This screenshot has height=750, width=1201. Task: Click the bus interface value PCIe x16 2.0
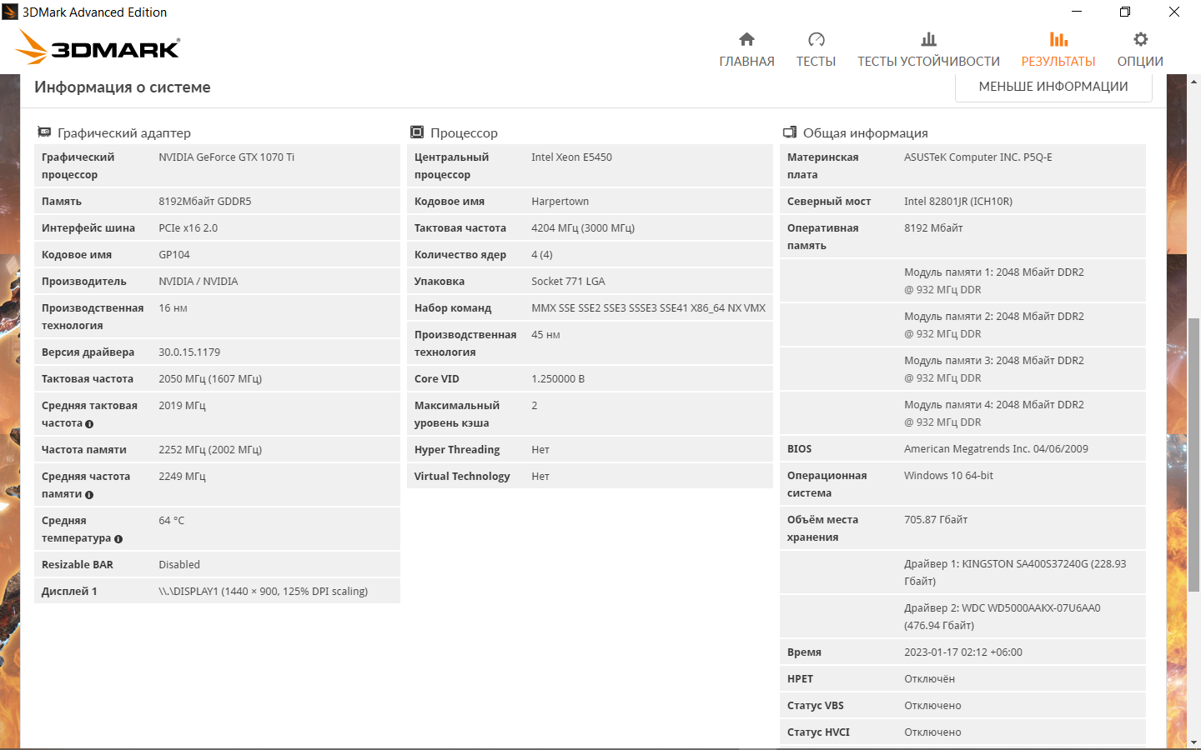188,228
